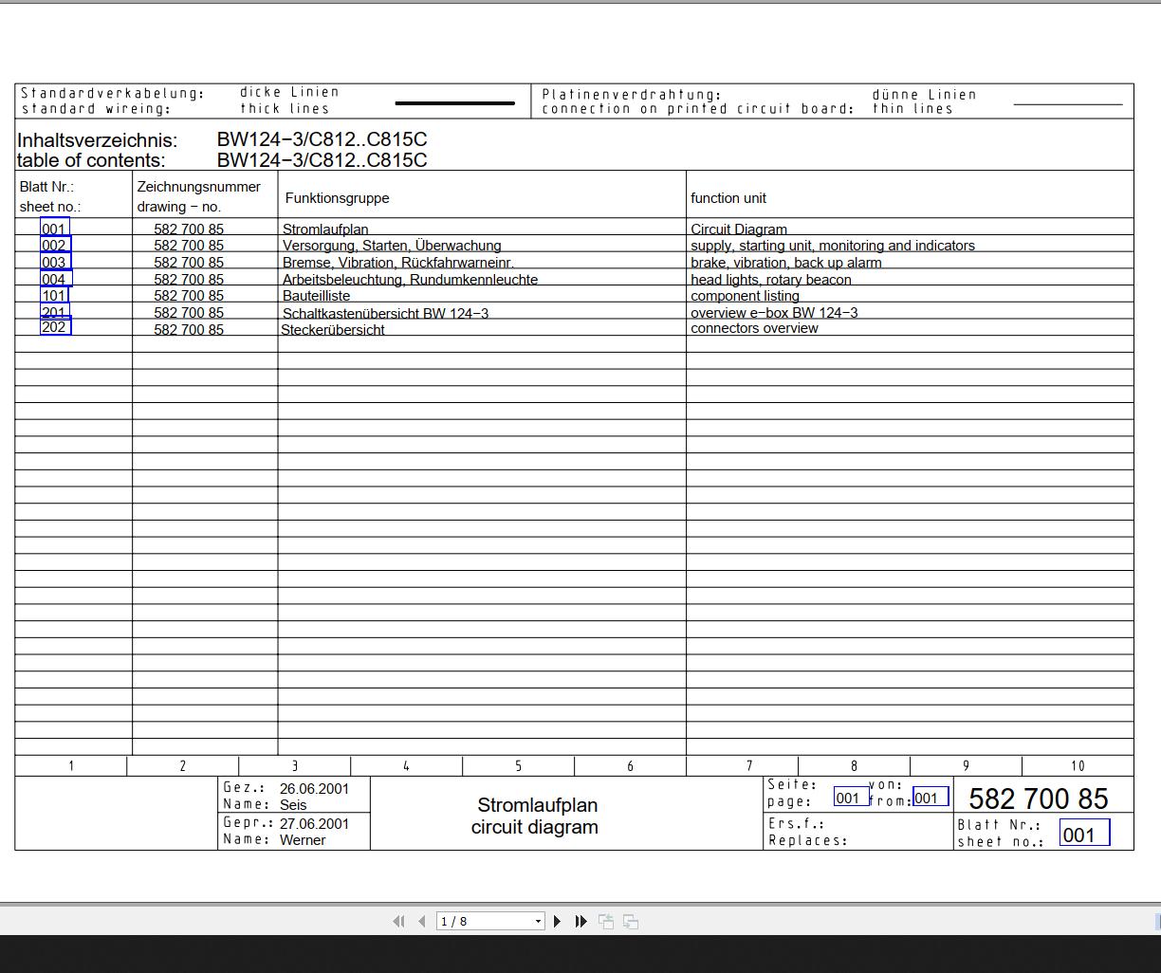Open sheet 201 Schaltkastenübersicht link

click(55, 311)
